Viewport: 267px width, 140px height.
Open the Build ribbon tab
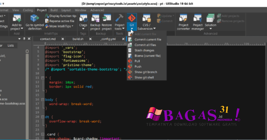pyautogui.click(x=54, y=10)
